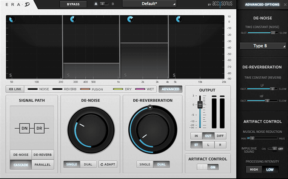
Task: Click the left output clip indicator
Action: point(214,96)
